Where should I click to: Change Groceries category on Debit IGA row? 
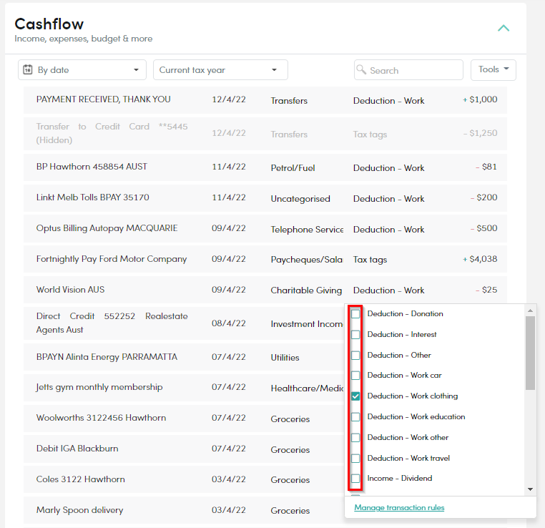coord(290,450)
